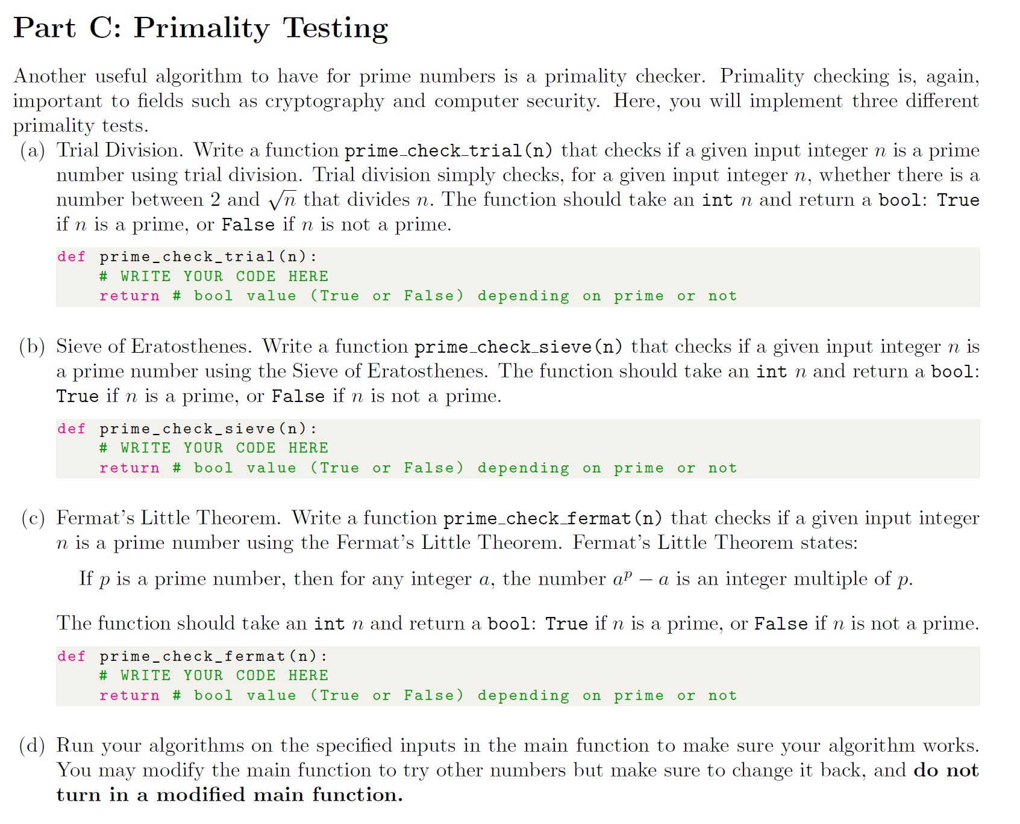Click "WRITE YOUR CODE HERE" comment in trial block
This screenshot has width=1020, height=824.
pyautogui.click(x=214, y=276)
